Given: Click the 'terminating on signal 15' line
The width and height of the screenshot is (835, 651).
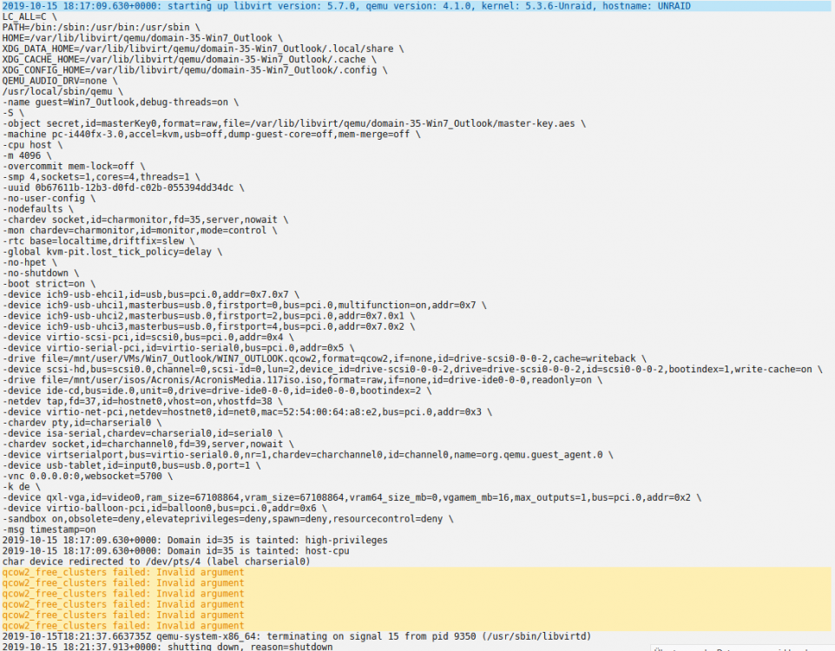Looking at the screenshot, I should pyautogui.click(x=297, y=635).
